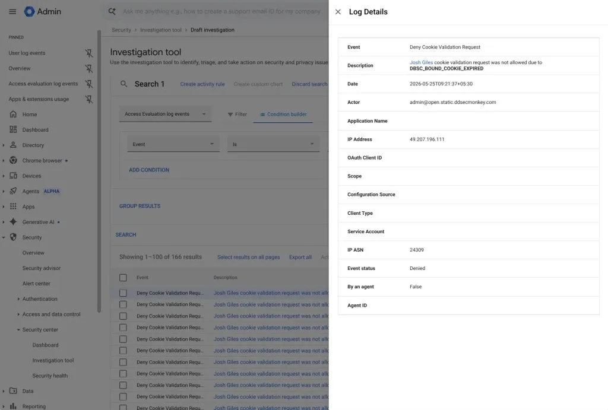Image resolution: width=608 pixels, height=410 pixels.
Task: Click the Search 1 magnifier icon
Action: coord(123,84)
